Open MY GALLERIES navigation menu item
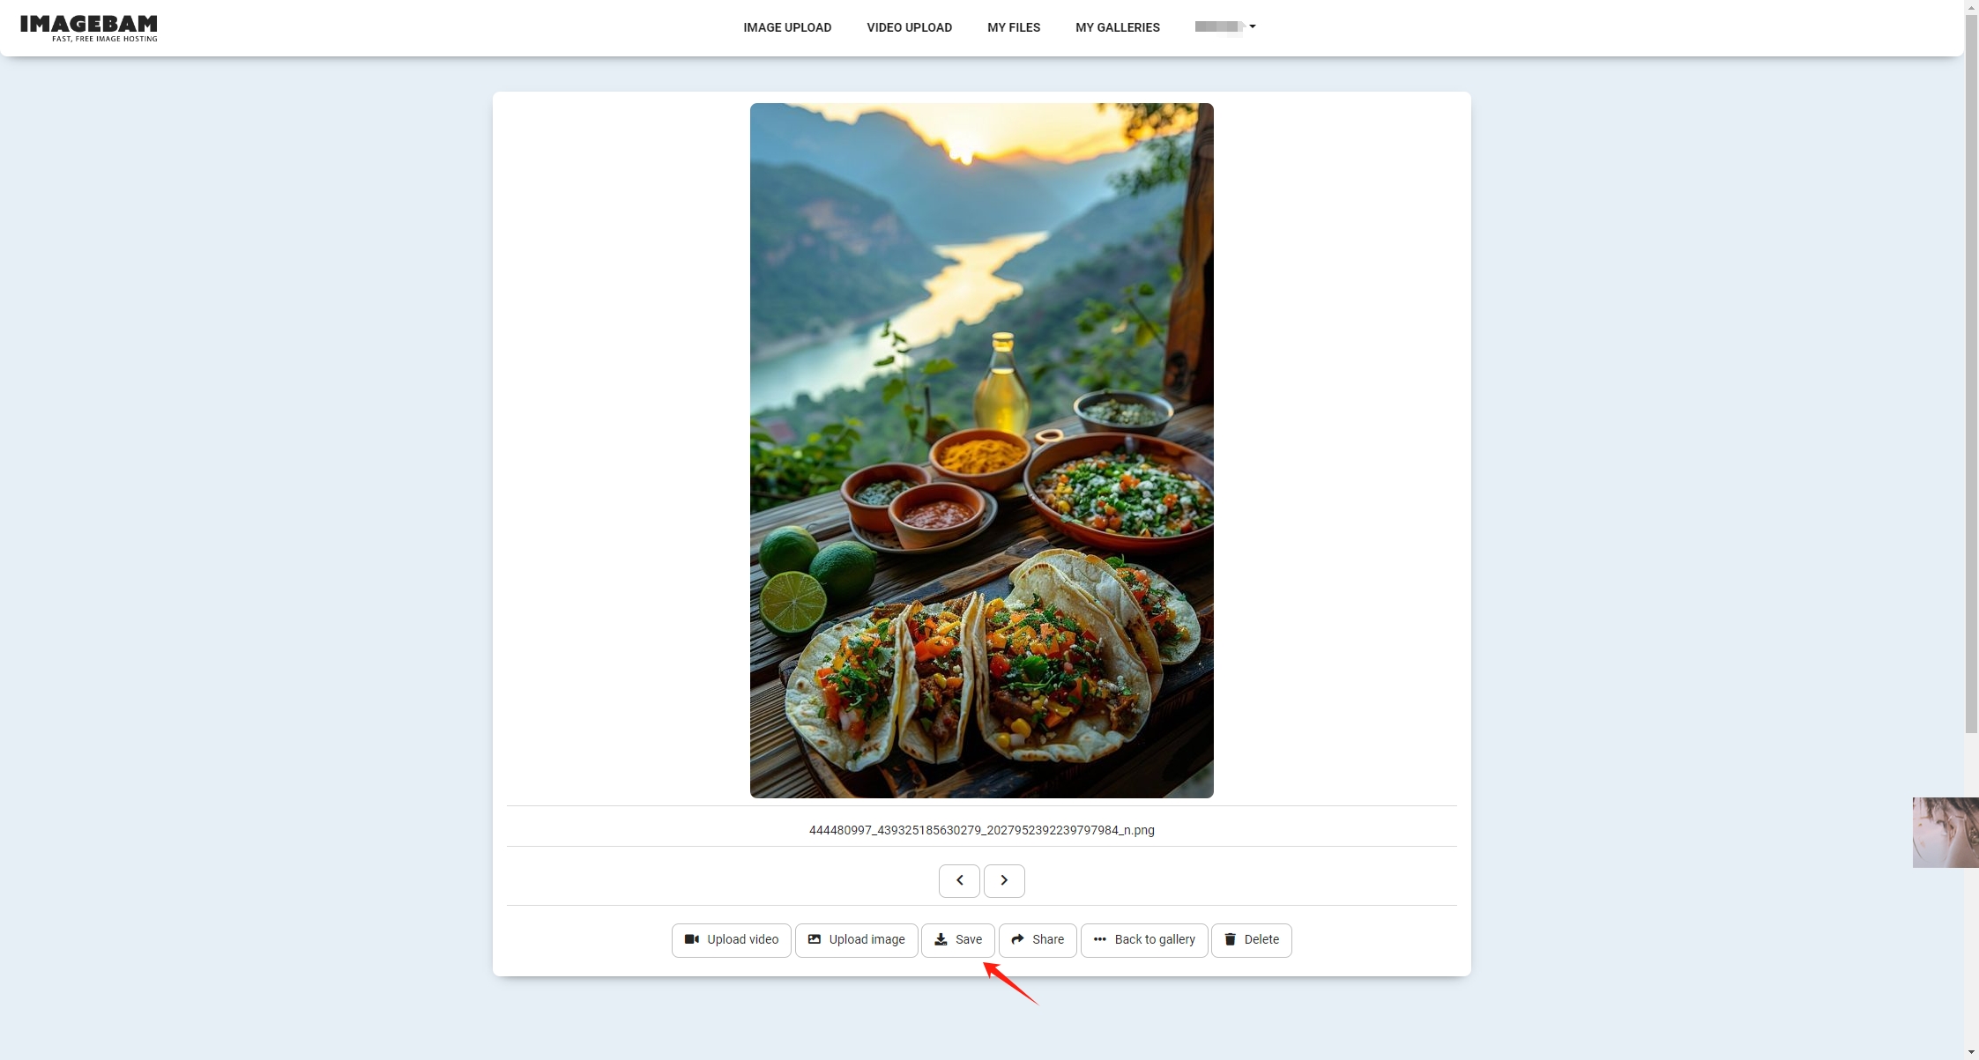 pos(1118,26)
